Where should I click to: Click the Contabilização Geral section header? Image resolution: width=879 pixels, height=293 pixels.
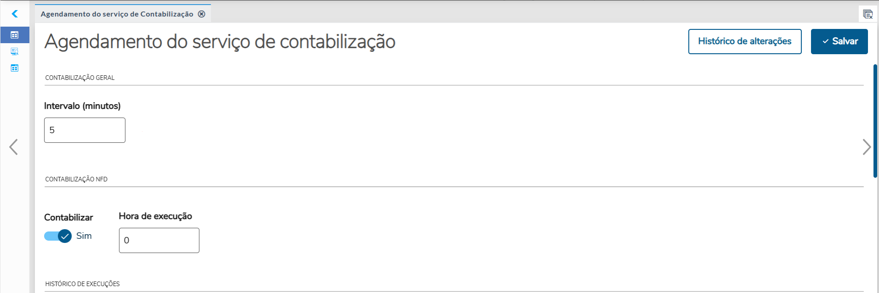tap(80, 78)
